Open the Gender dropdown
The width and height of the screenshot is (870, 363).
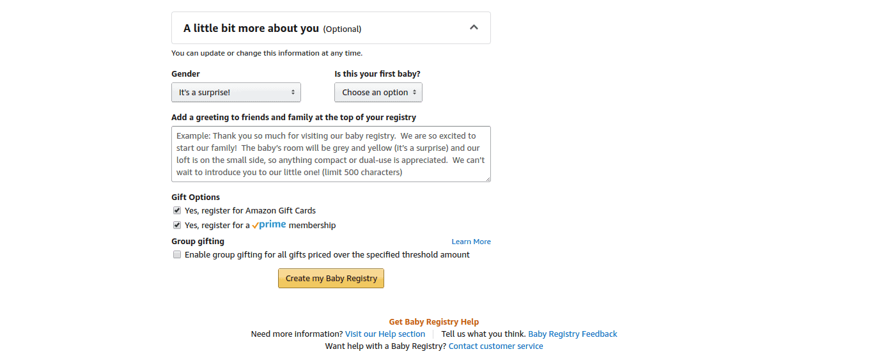coord(236,93)
